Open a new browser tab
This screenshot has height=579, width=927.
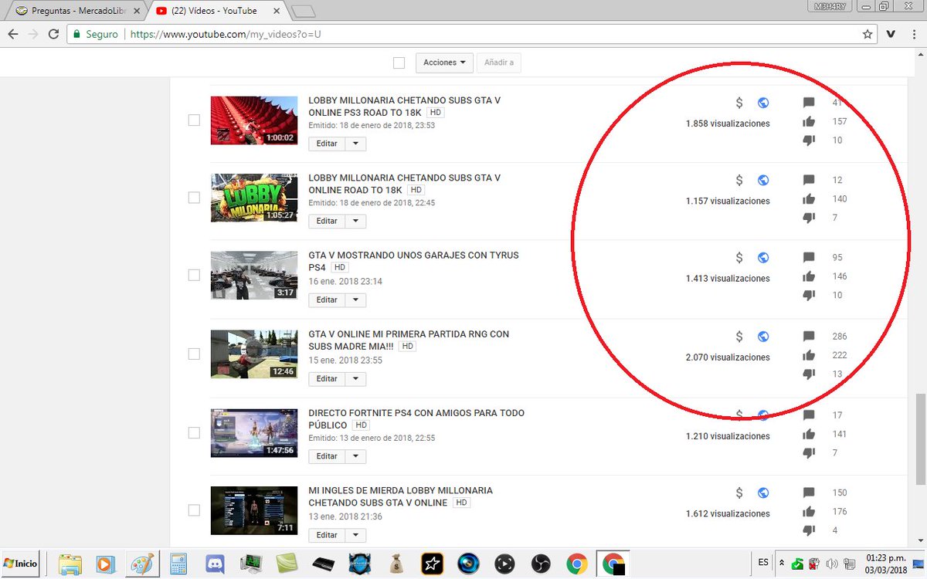[x=304, y=11]
